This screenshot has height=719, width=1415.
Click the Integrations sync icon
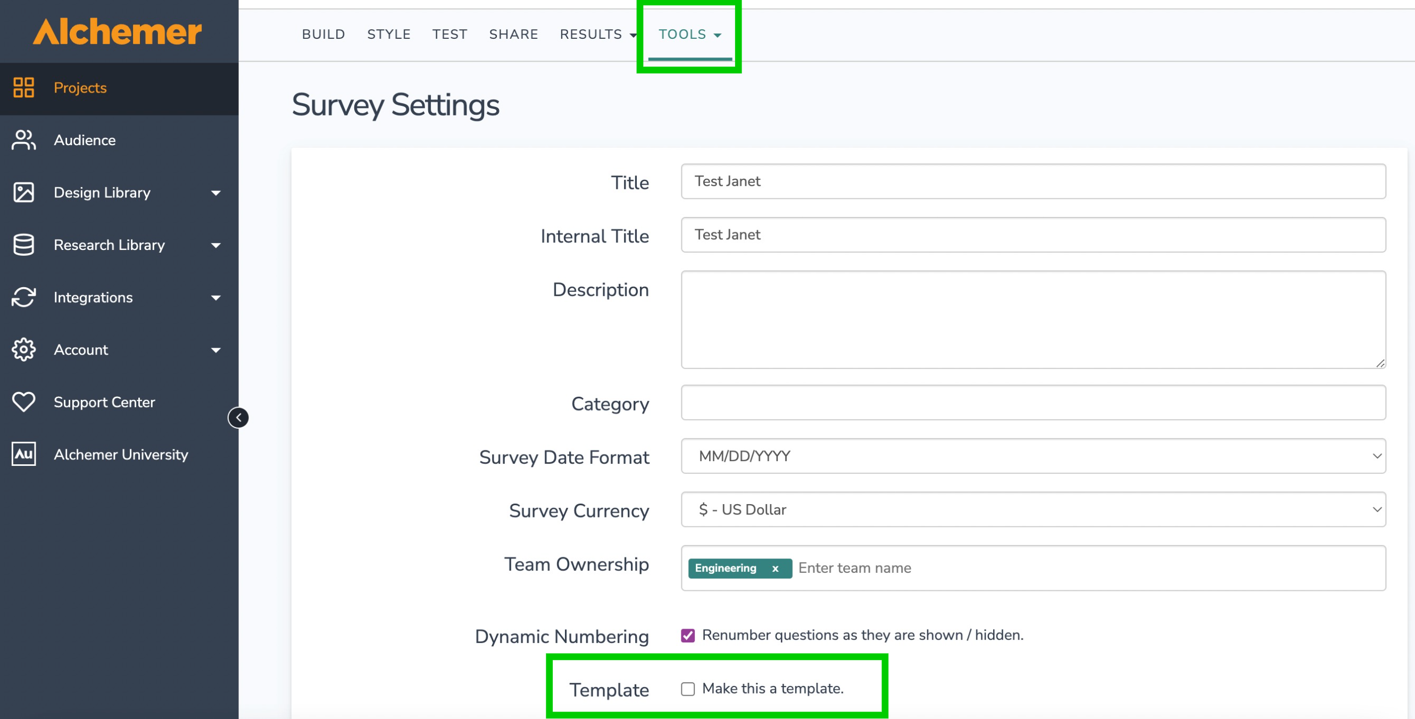(23, 297)
